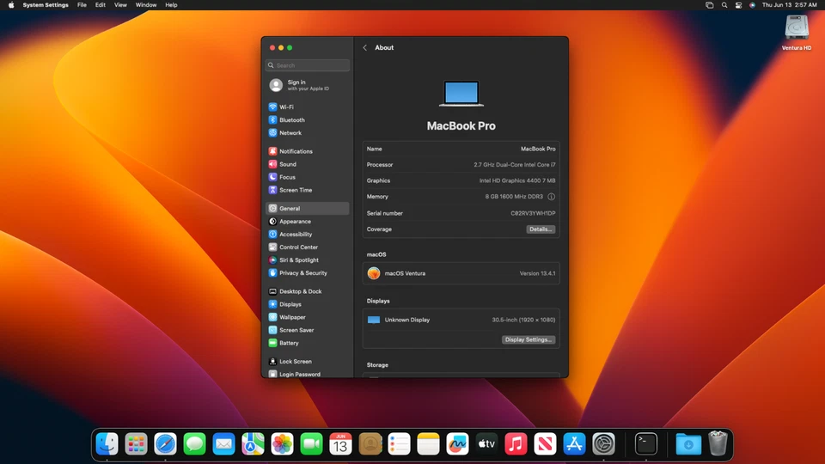Click the Coverage Details button

click(x=541, y=229)
